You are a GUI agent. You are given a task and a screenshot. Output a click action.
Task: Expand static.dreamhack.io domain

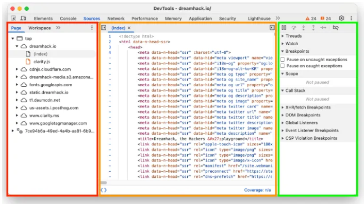pos(17,92)
